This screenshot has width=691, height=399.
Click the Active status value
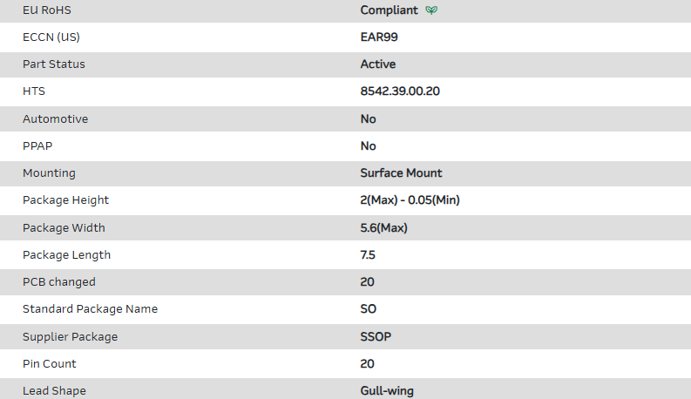tap(378, 64)
